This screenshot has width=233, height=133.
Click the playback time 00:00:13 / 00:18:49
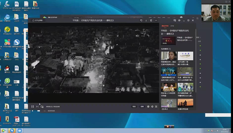click(53, 107)
